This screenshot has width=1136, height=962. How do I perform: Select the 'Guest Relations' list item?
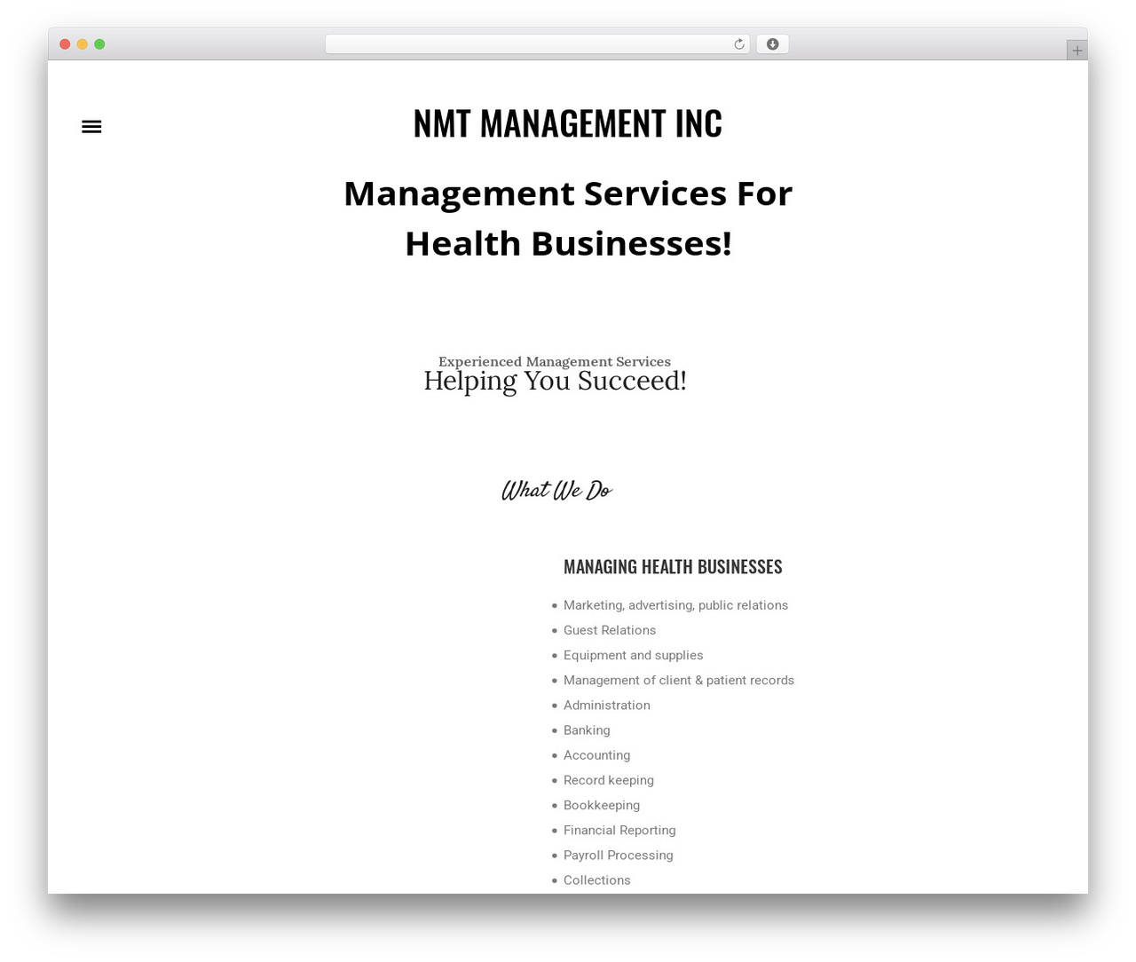[x=610, y=630]
